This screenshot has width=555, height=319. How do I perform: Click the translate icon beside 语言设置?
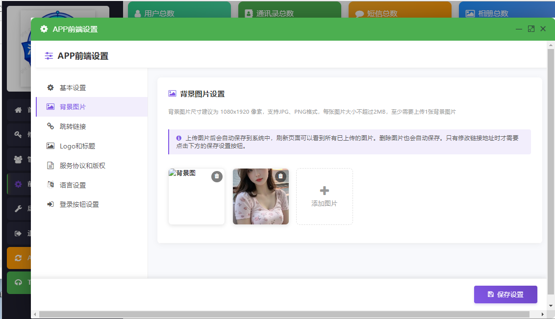tap(50, 184)
